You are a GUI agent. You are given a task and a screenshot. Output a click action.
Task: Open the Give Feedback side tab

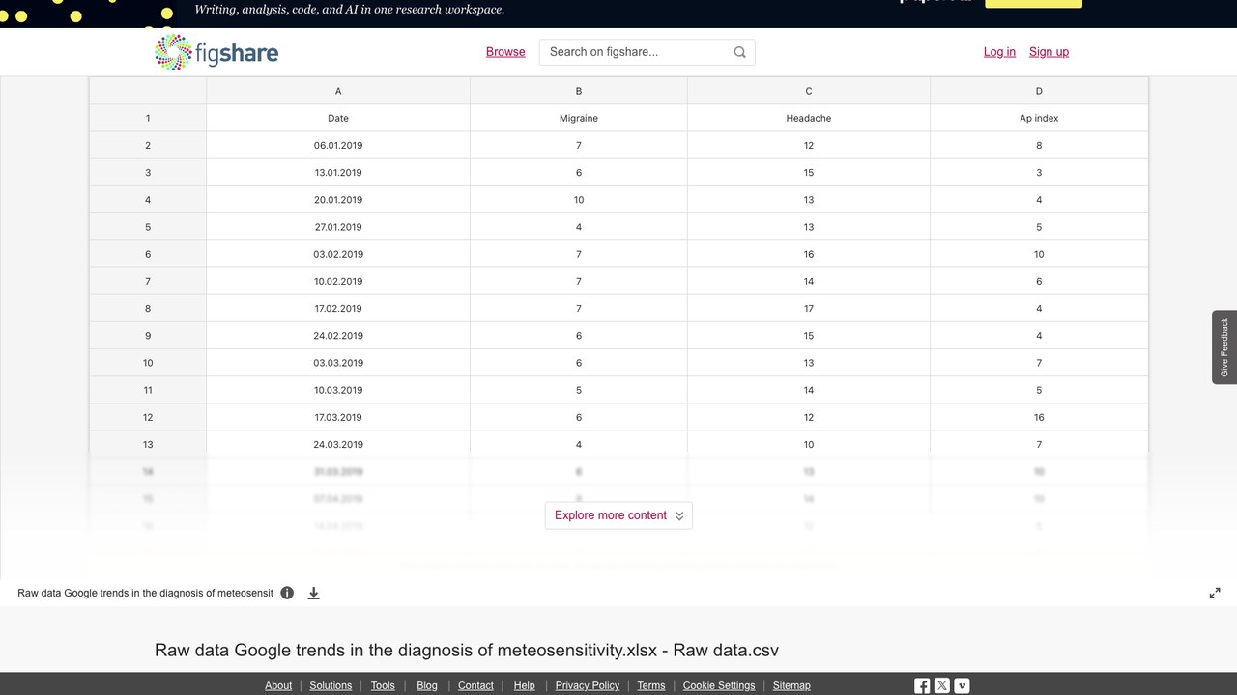point(1224,347)
